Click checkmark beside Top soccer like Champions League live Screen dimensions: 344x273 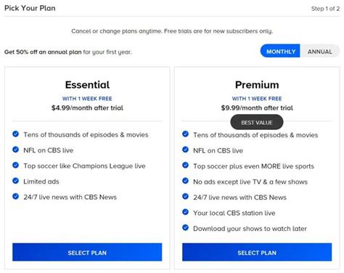coord(16,166)
